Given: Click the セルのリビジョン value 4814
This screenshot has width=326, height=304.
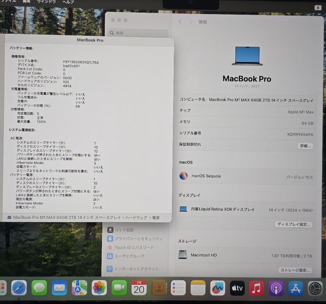Looking at the screenshot, I should [x=67, y=86].
